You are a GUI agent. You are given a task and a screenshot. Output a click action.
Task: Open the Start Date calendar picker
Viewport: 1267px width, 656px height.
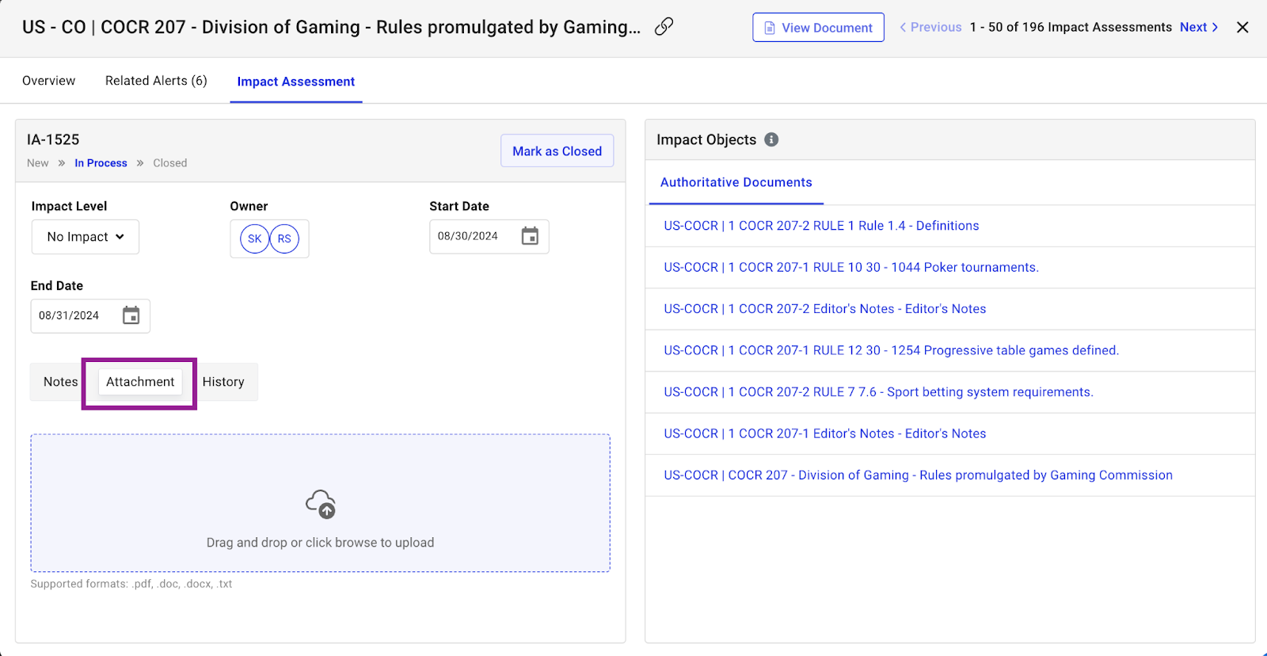530,236
